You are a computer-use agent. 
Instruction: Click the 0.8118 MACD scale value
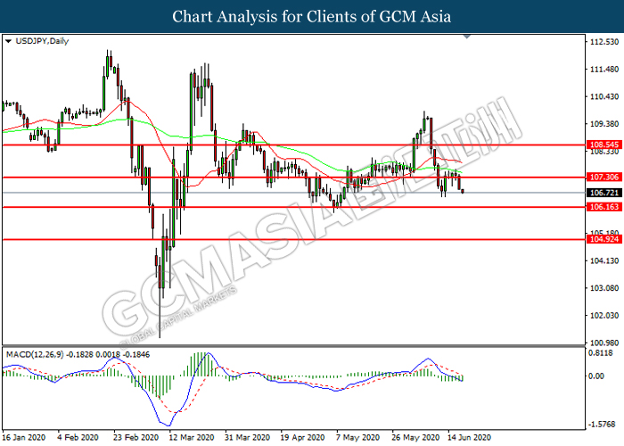pos(601,353)
